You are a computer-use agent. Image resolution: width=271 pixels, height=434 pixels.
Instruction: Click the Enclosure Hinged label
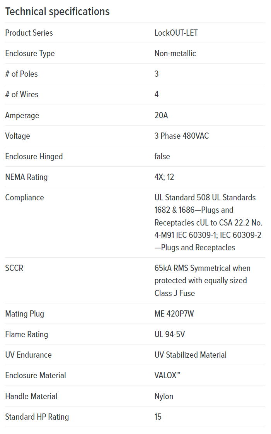coord(34,157)
